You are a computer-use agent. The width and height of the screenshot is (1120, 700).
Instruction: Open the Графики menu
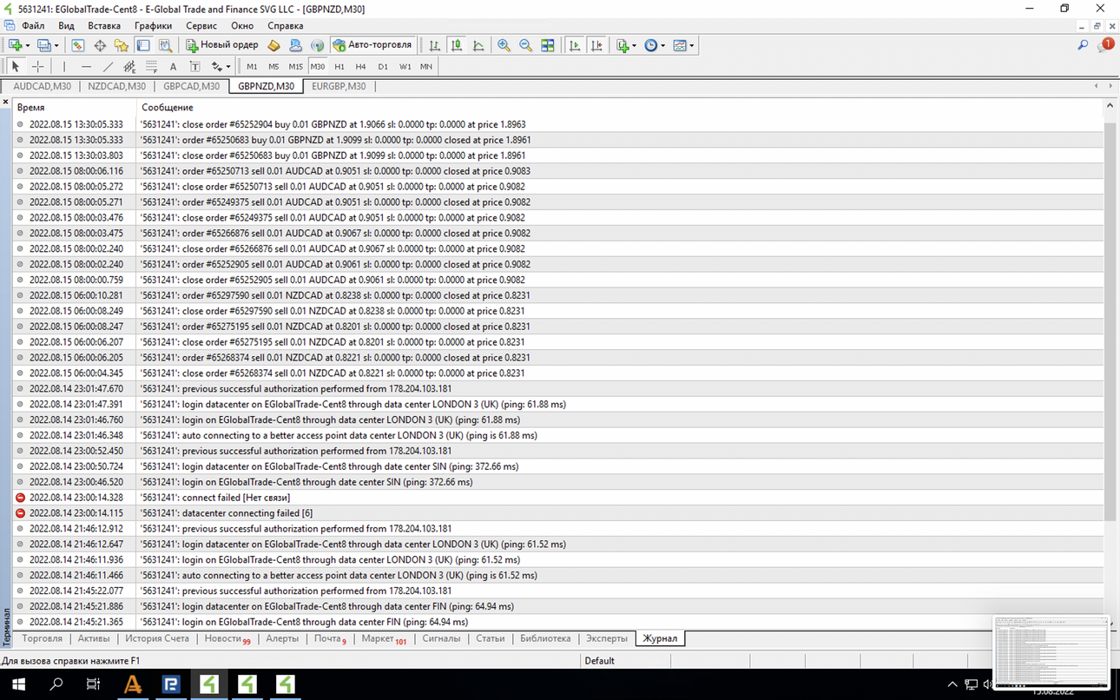(153, 26)
